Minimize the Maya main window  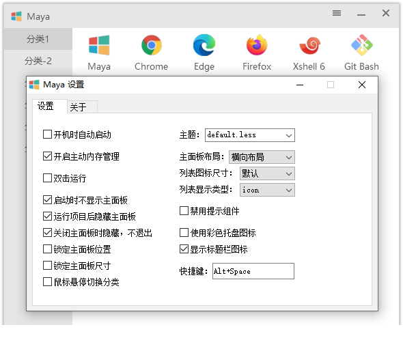pos(361,14)
